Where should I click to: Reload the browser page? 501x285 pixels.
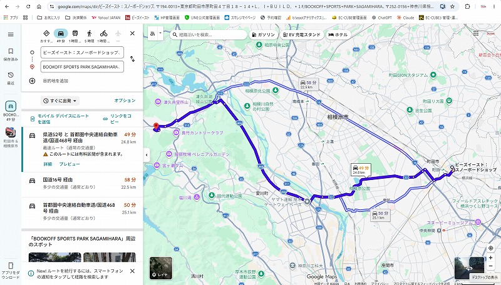point(28,6)
